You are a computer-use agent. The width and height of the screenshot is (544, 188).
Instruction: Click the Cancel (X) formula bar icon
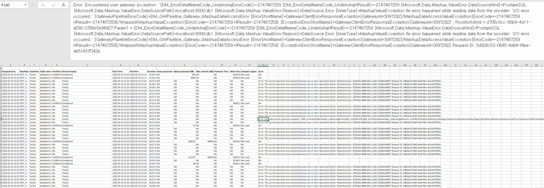[x=43, y=5]
